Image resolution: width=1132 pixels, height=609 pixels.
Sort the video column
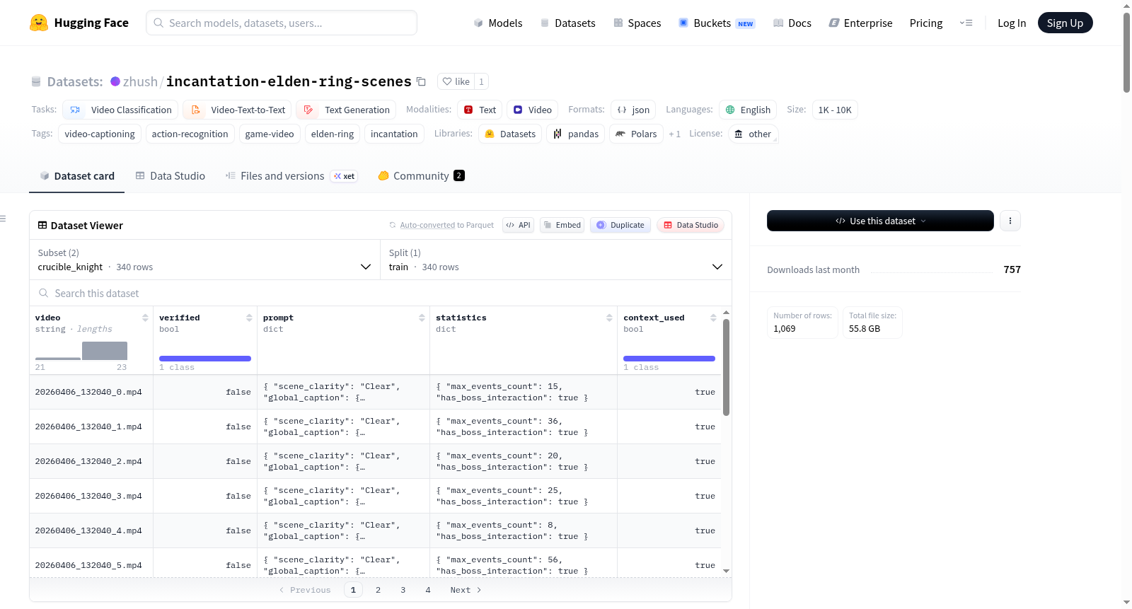point(145,318)
